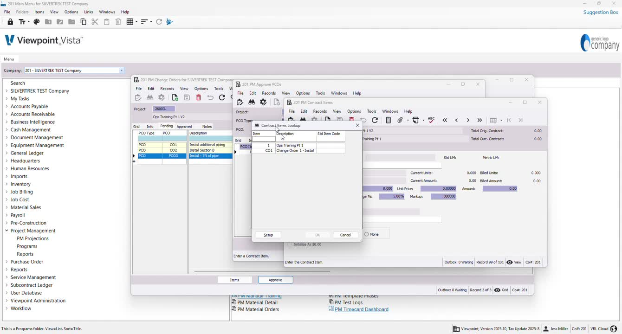Image resolution: width=622 pixels, height=334 pixels.
Task: Click paperclip attachments icon in Contract Items
Action: point(400,120)
